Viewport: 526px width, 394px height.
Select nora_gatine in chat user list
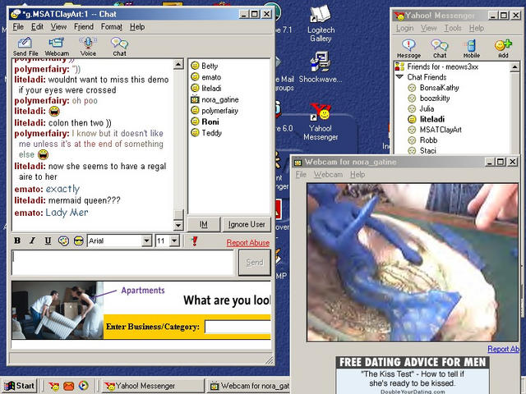pos(215,99)
